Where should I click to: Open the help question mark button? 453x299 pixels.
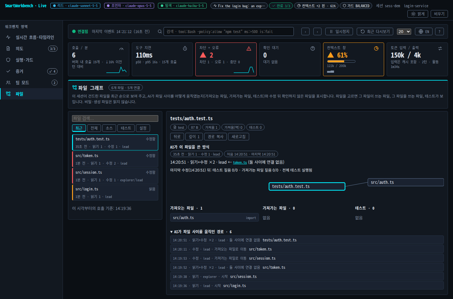click(x=439, y=31)
